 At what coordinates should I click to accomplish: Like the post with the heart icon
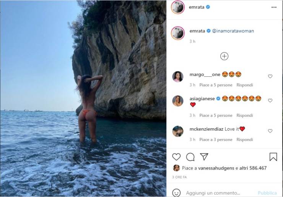(x=176, y=157)
